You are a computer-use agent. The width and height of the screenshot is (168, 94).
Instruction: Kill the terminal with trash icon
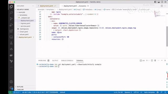pos(155,60)
